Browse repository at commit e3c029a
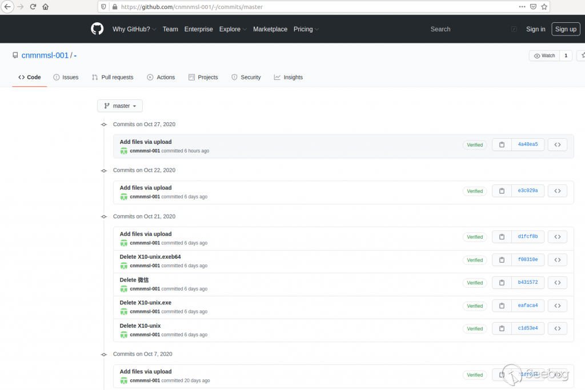This screenshot has height=390, width=585. (557, 191)
